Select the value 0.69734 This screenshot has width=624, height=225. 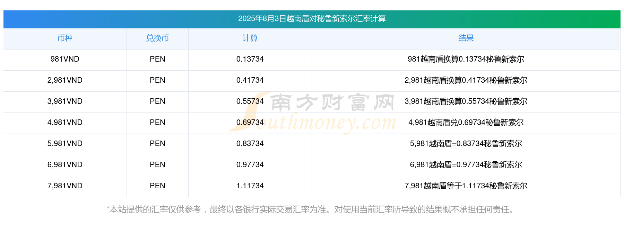pyautogui.click(x=250, y=123)
